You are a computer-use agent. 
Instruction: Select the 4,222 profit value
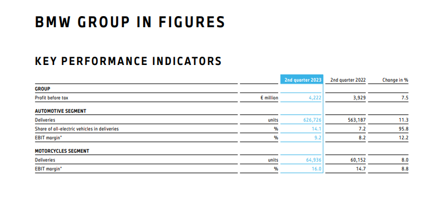point(315,98)
